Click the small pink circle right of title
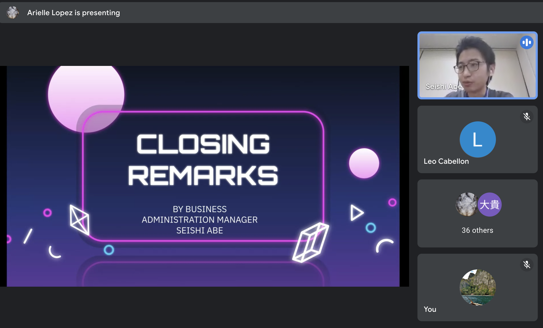The image size is (543, 328). click(364, 163)
